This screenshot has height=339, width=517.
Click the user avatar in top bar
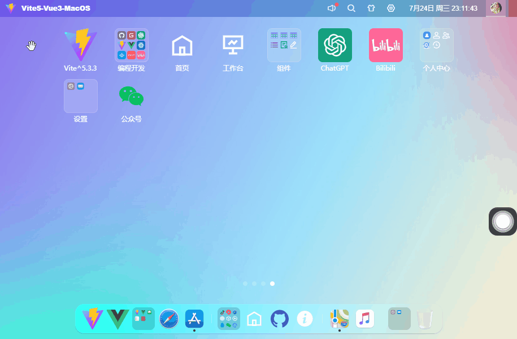[x=496, y=8]
